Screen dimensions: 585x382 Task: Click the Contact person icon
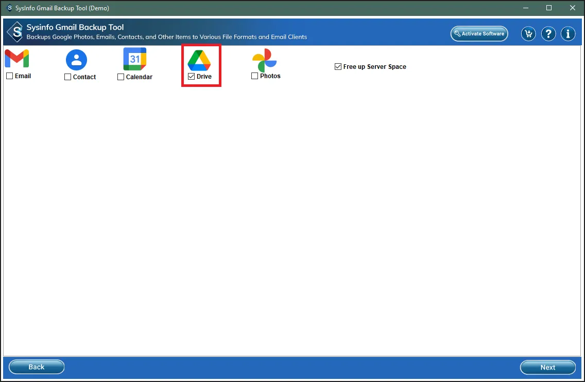click(77, 60)
